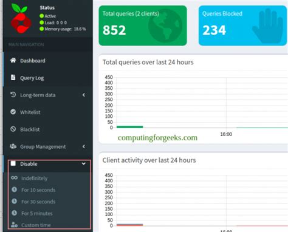
Task: Click the green Memory usage dot
Action: point(42,29)
